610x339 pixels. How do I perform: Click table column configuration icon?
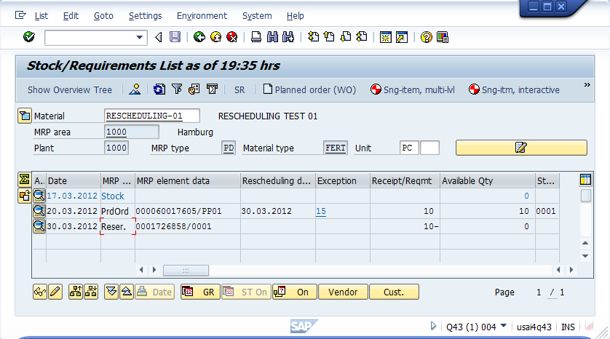(x=585, y=180)
